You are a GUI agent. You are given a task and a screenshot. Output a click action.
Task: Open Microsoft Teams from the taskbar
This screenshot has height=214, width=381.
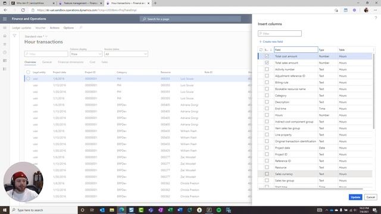point(151,210)
